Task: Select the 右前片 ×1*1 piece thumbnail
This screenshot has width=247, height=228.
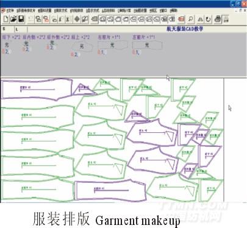Action: pos(112,45)
